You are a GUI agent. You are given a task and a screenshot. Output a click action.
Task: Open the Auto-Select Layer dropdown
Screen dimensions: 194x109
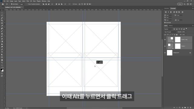click(22, 4)
